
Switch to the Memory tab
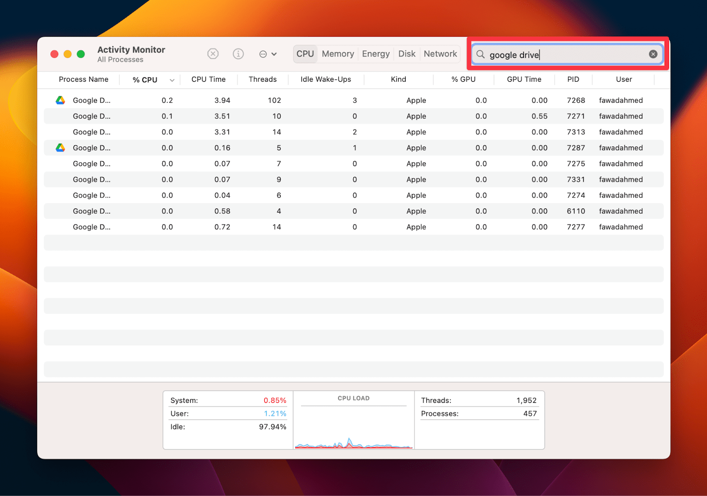pyautogui.click(x=338, y=54)
